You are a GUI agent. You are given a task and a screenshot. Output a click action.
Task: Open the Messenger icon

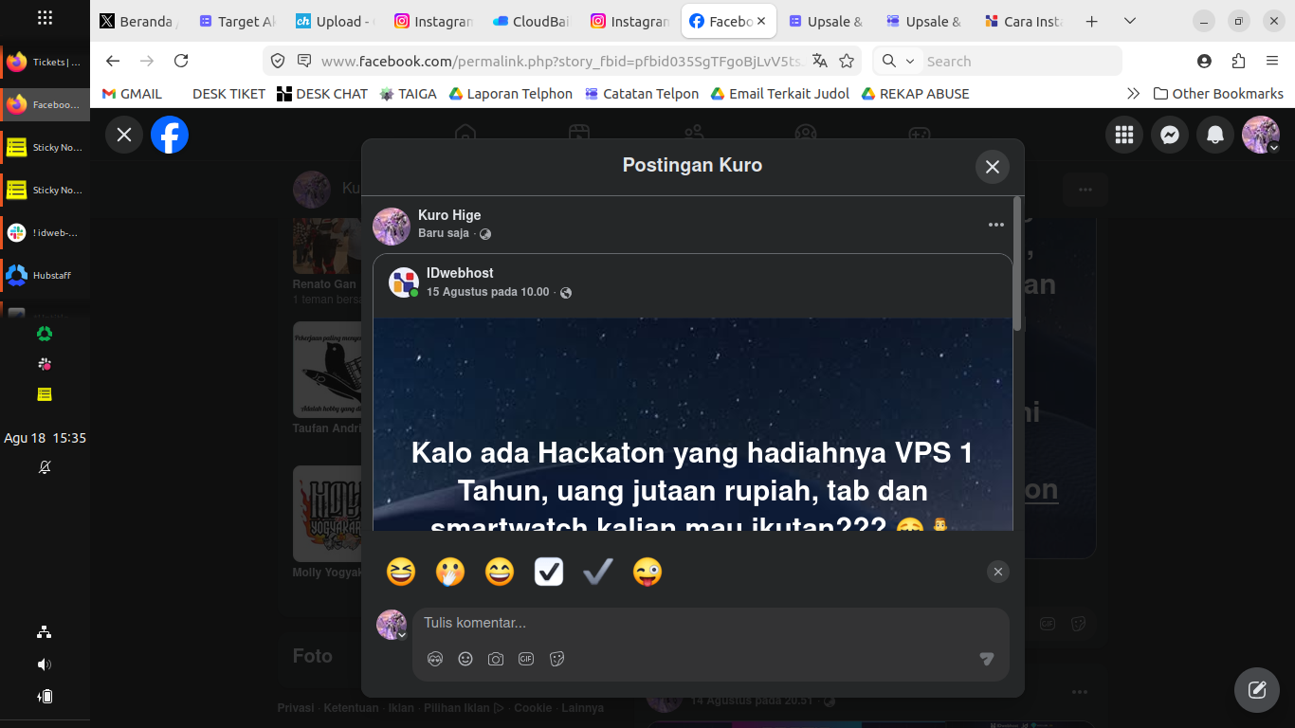[x=1170, y=136]
